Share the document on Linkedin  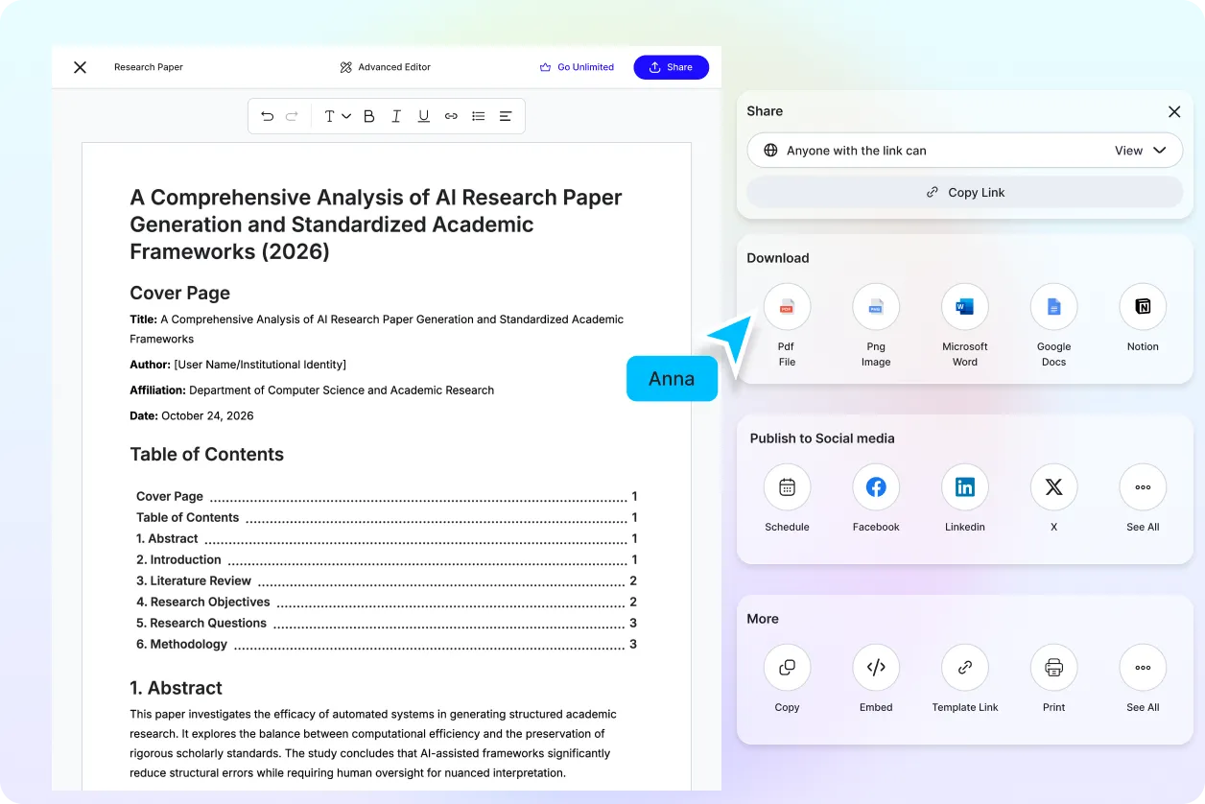point(964,486)
